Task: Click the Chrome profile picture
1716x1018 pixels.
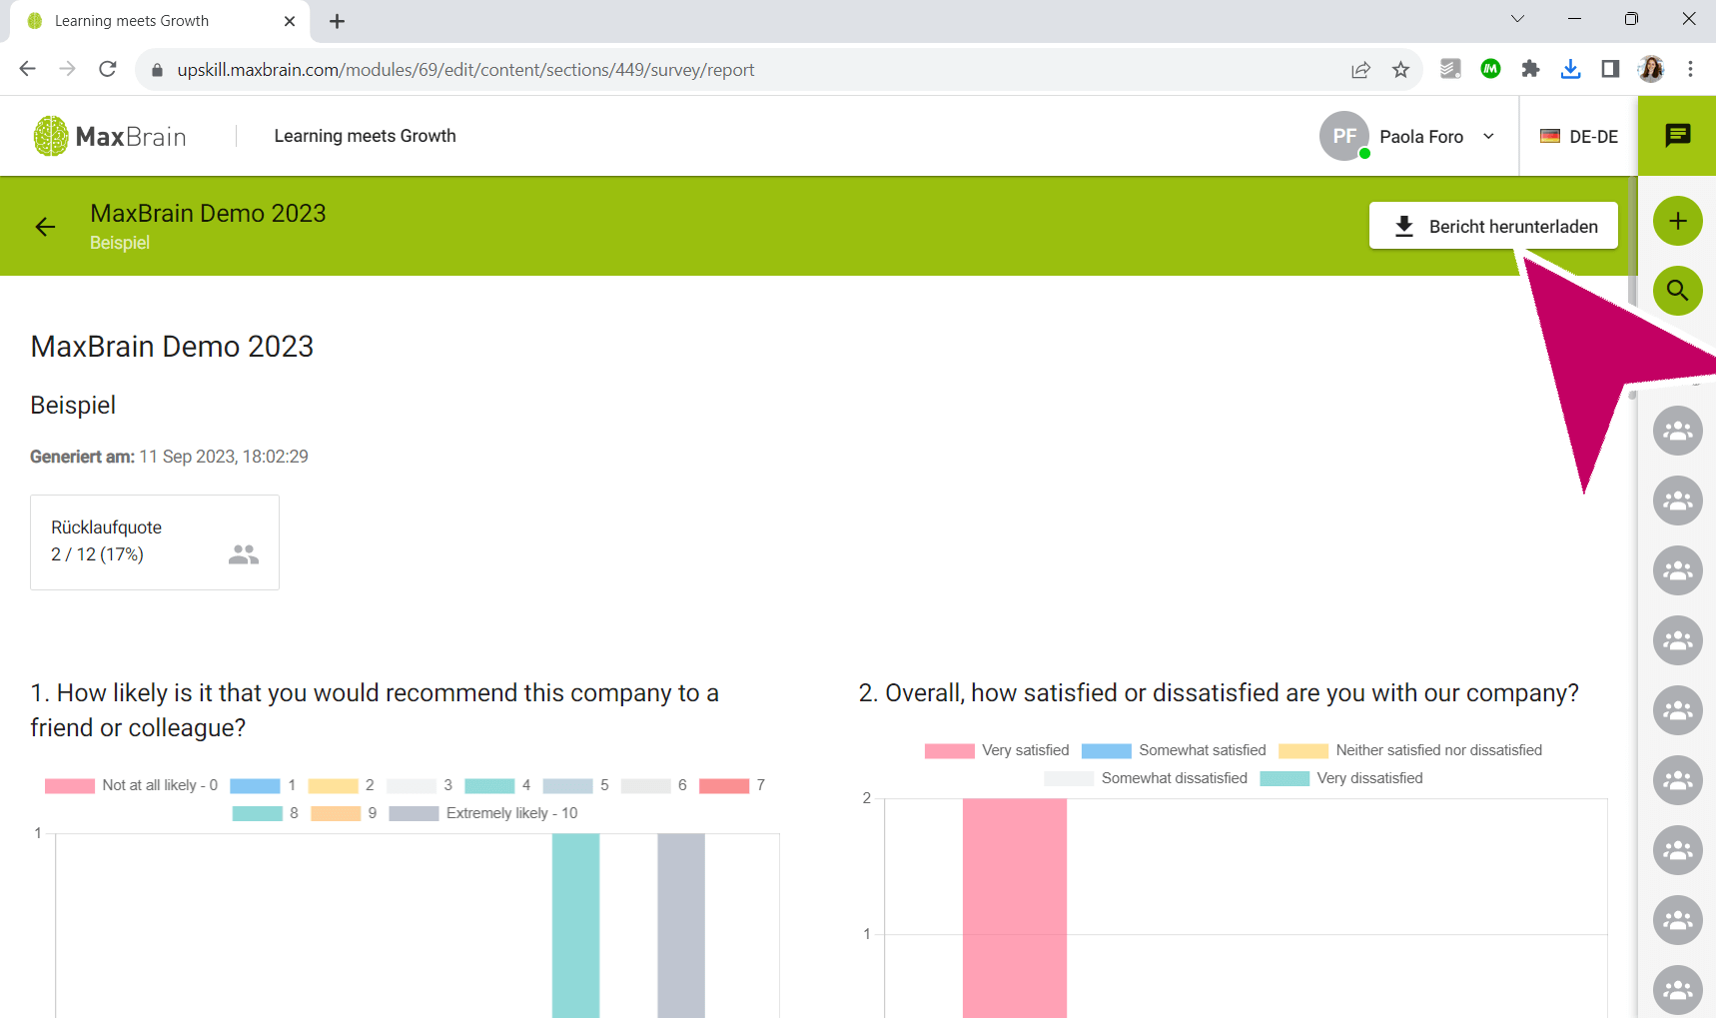Action: (1651, 69)
